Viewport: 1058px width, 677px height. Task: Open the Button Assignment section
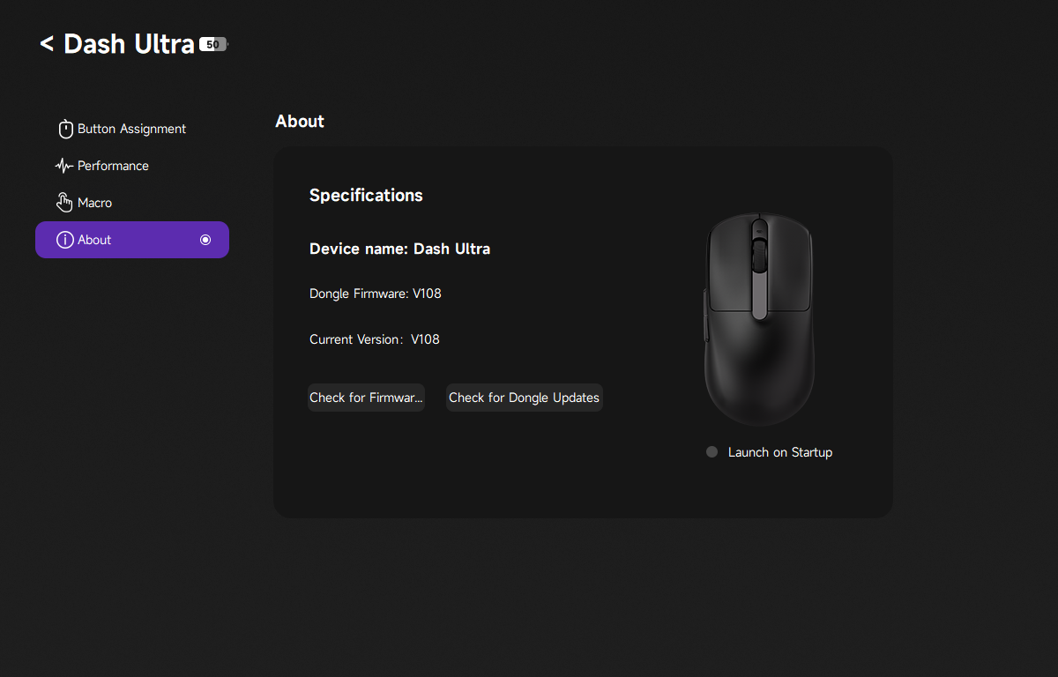point(131,129)
